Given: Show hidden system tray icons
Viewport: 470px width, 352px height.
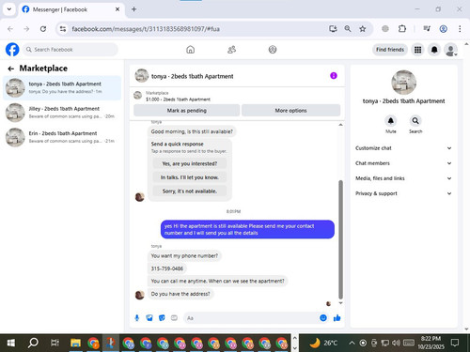Looking at the screenshot, I should pos(352,343).
